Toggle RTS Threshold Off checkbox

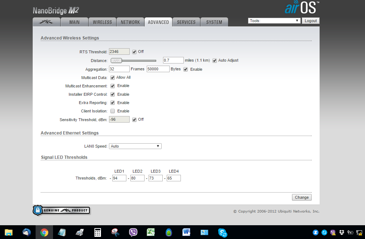pos(134,52)
